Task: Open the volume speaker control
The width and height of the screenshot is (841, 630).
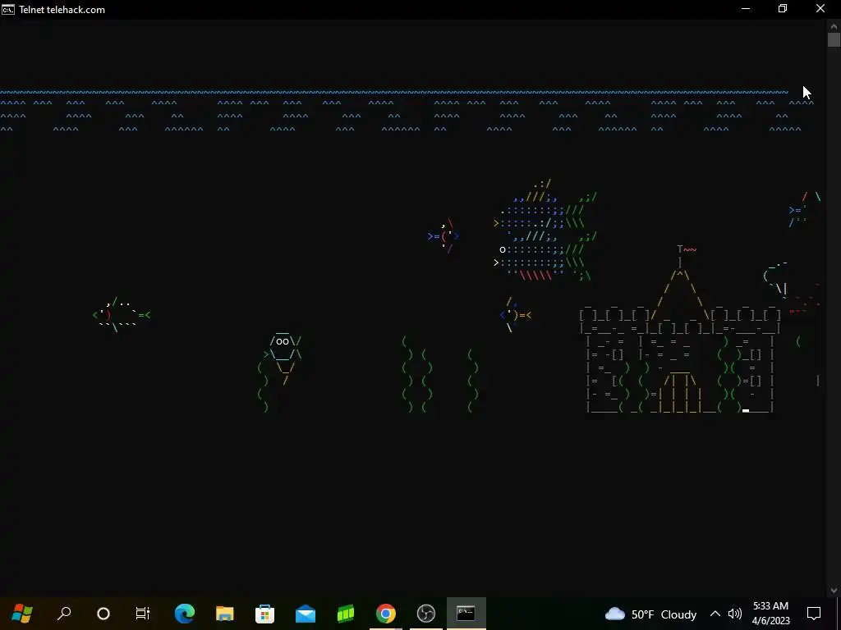Action: point(735,614)
